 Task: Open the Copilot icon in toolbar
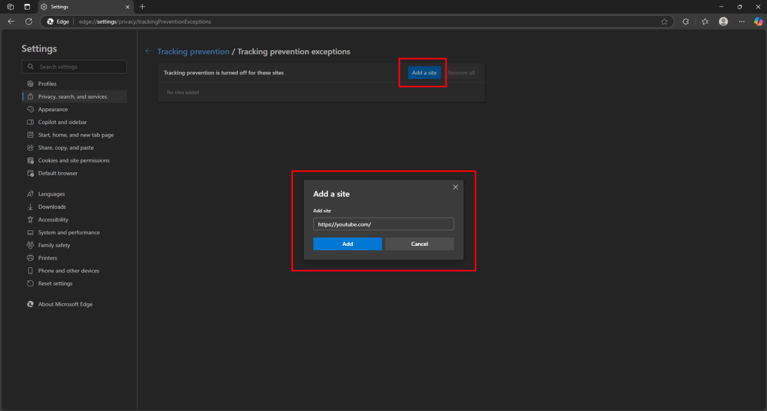click(758, 22)
